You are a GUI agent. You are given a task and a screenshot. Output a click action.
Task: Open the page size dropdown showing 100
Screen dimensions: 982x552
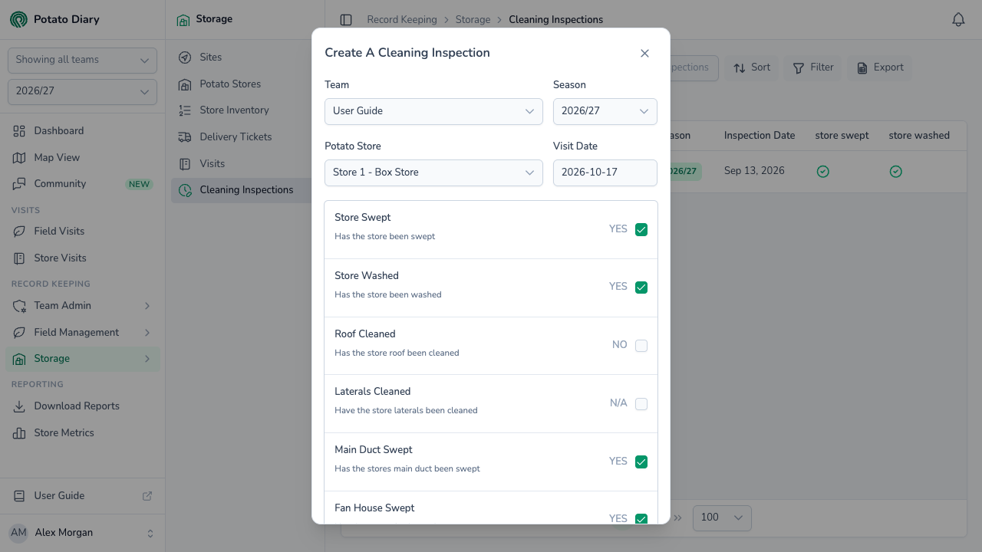(x=722, y=517)
